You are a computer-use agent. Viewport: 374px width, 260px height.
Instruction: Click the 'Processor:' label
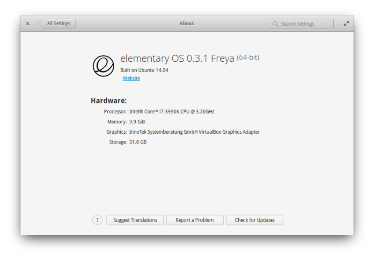pos(116,112)
